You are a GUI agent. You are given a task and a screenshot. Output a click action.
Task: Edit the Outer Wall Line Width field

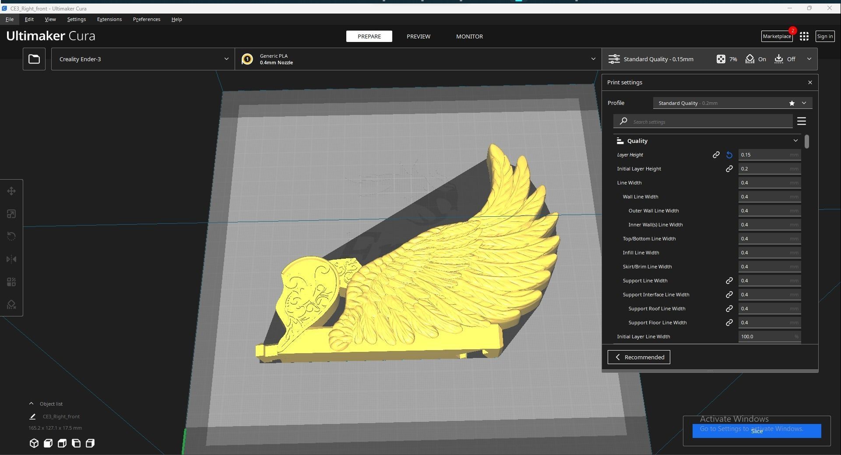pyautogui.click(x=770, y=211)
